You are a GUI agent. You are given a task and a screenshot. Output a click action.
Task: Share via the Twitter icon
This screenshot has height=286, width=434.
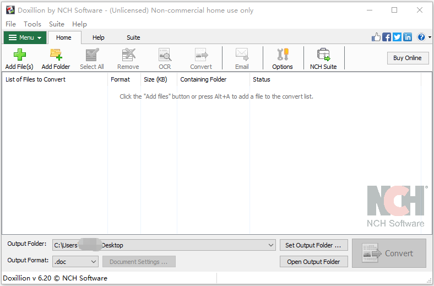(397, 37)
